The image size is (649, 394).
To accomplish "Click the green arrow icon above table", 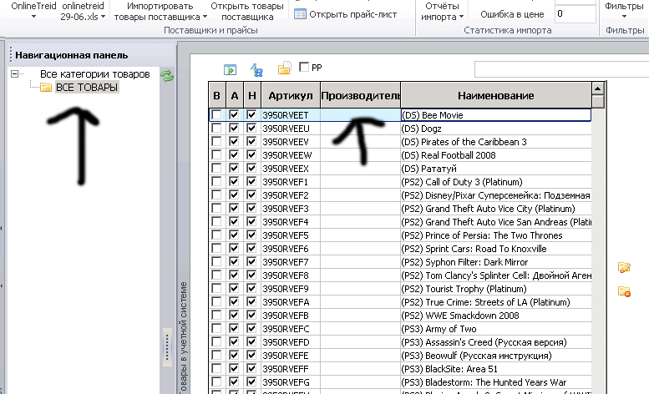I will [x=230, y=69].
